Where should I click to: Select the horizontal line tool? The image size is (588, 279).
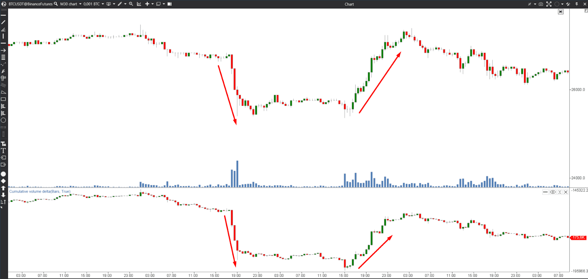[3, 43]
